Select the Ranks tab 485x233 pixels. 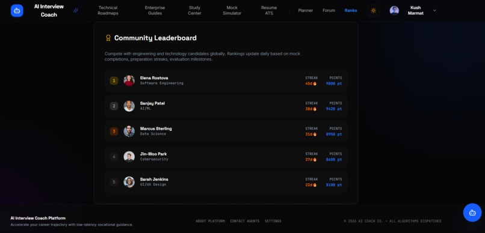(x=351, y=10)
